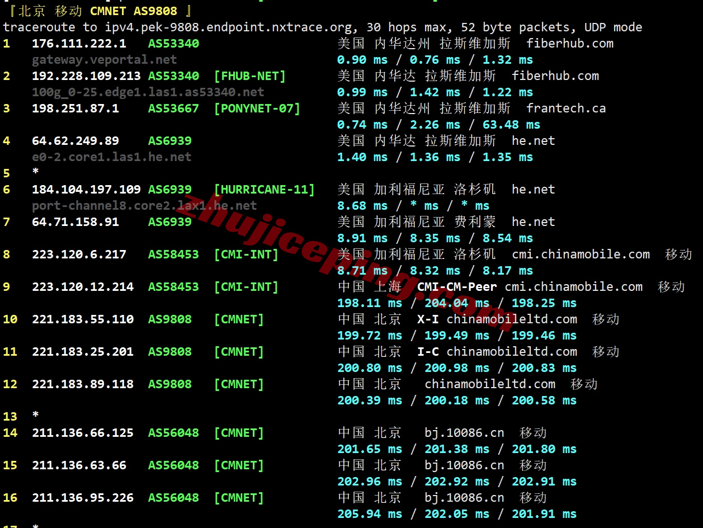Viewport: 703px width, 528px height.
Task: Click endpoint ipv4.pek-9808.endpoint.nxtrace.org in traceroute line
Action: pyautogui.click(x=228, y=27)
